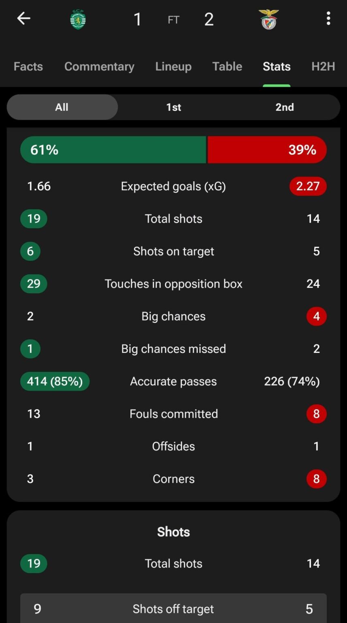Select the Sporting CP club crest
Screen dimensions: 347x623
[x=77, y=18]
